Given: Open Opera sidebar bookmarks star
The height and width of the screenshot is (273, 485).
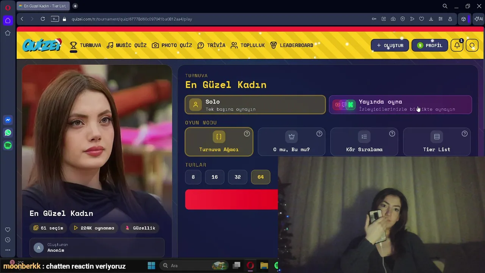Looking at the screenshot, I should (x=8, y=33).
